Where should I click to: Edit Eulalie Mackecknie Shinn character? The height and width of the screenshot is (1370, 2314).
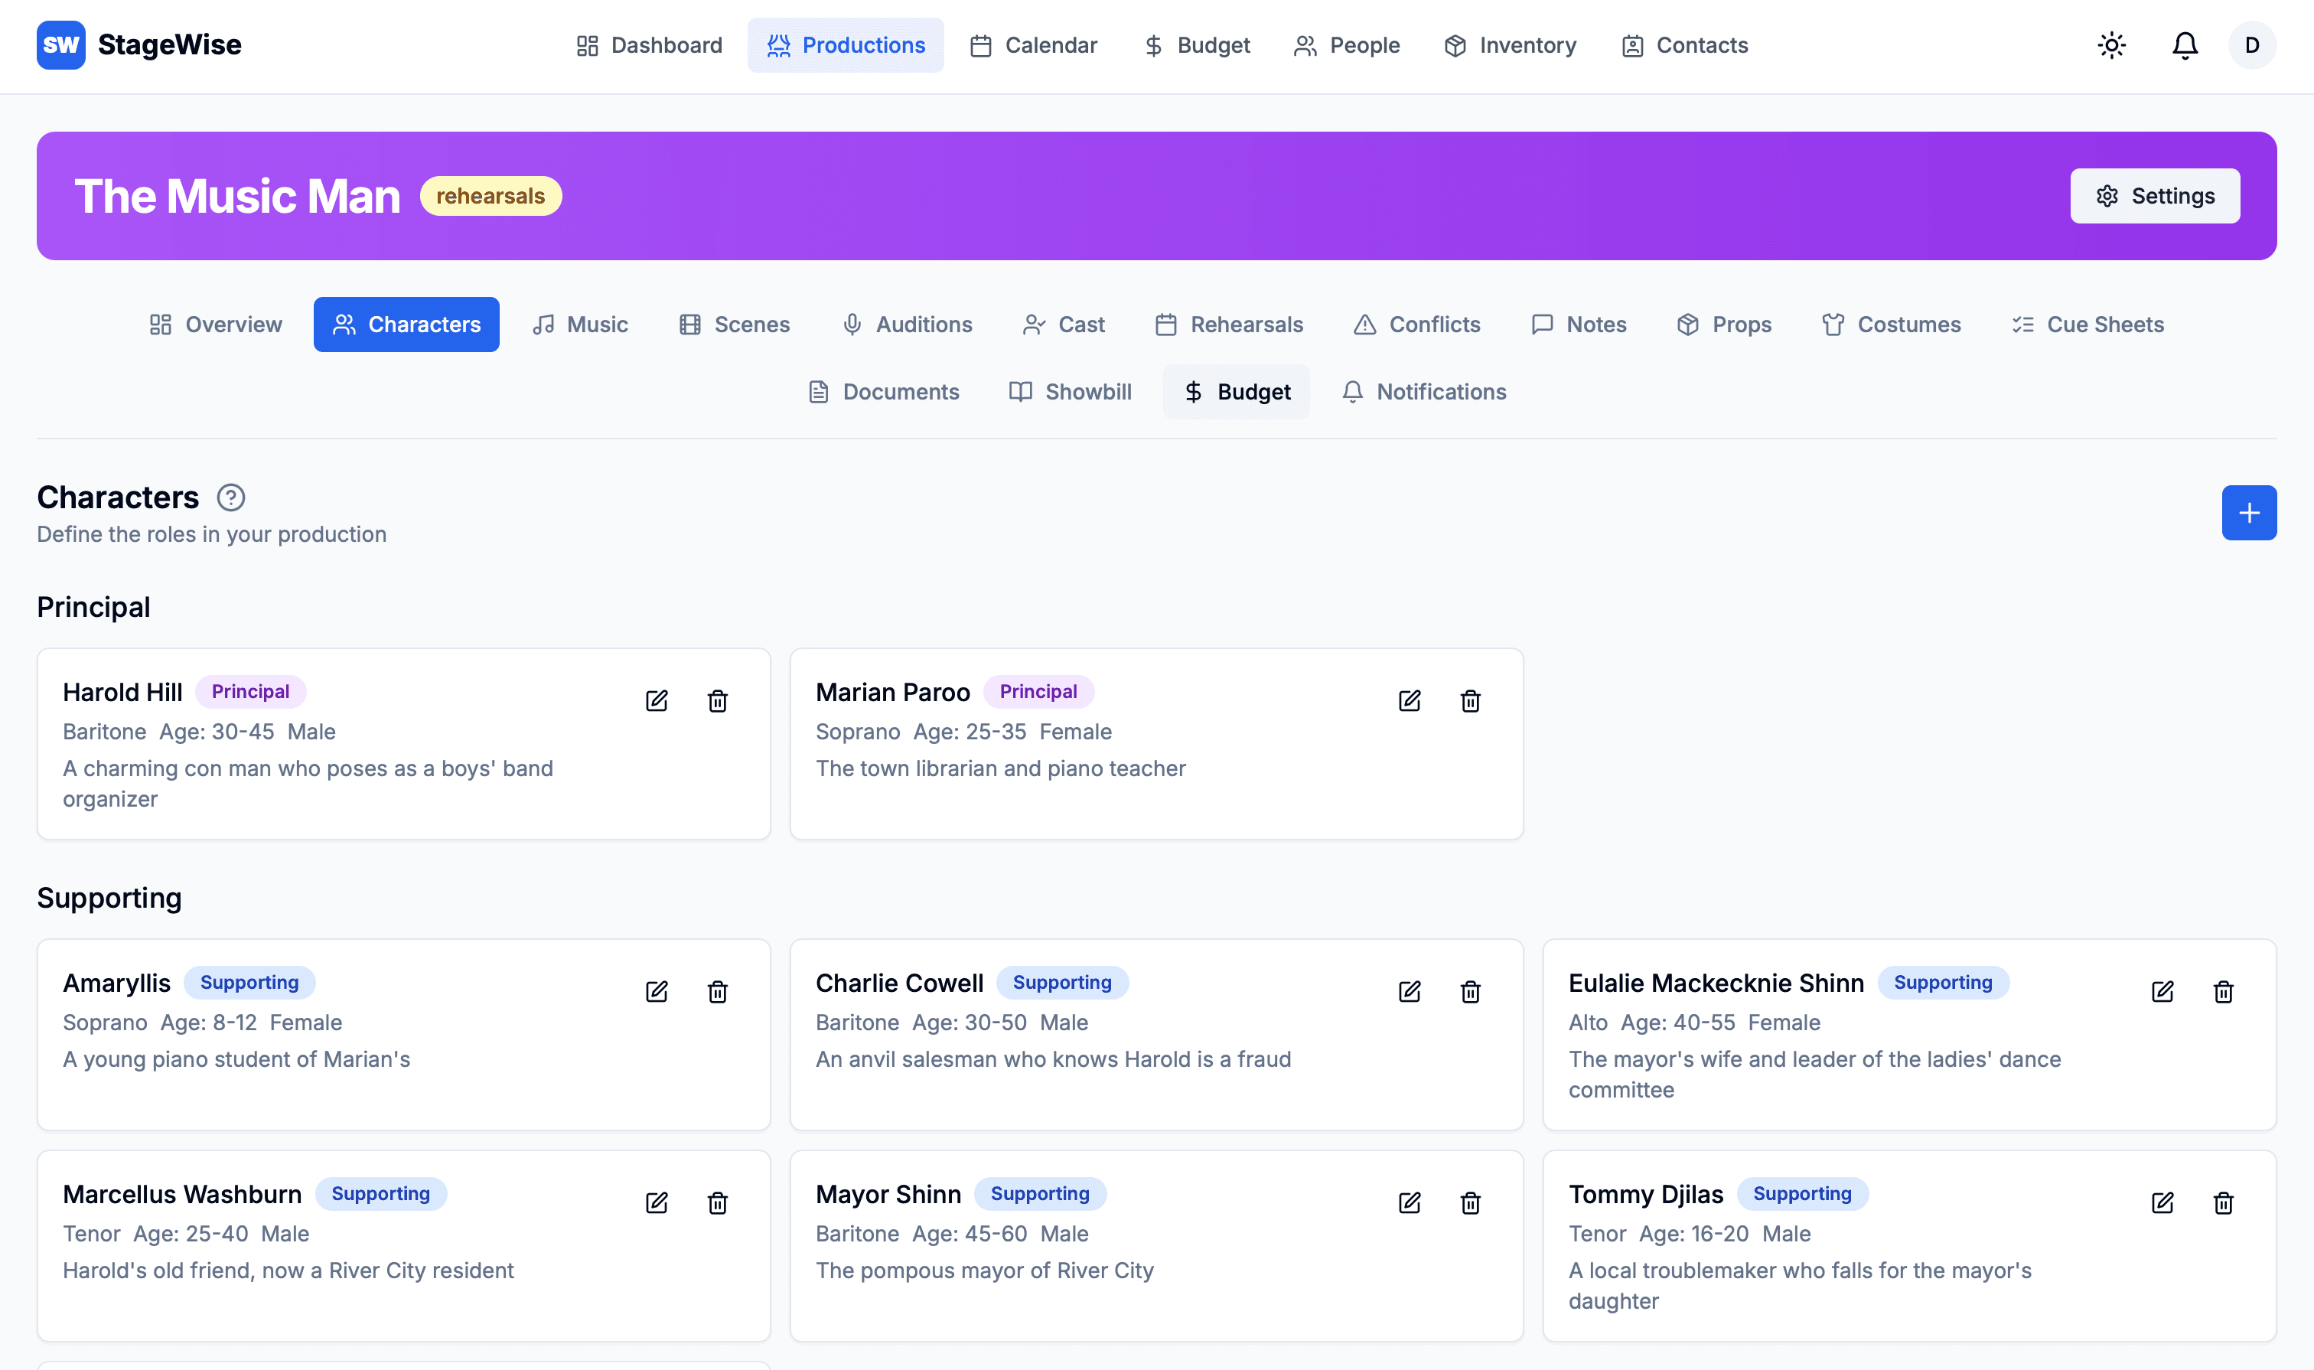point(2162,991)
